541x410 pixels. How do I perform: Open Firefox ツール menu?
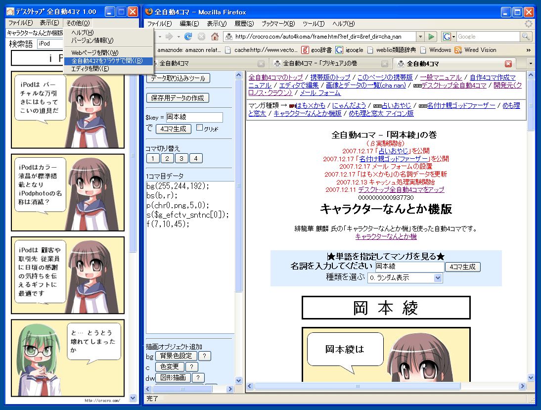pos(314,23)
